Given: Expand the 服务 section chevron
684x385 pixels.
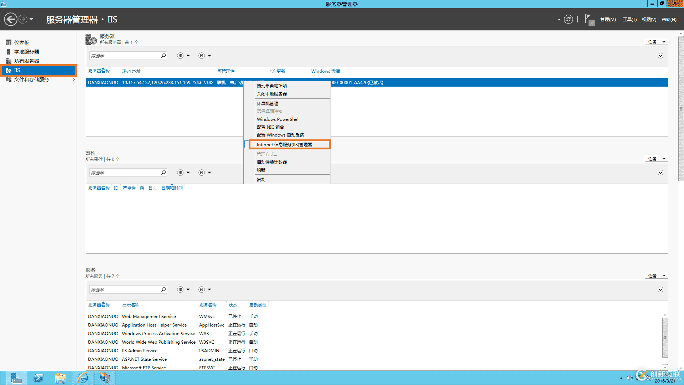Looking at the screenshot, I should pyautogui.click(x=660, y=290).
